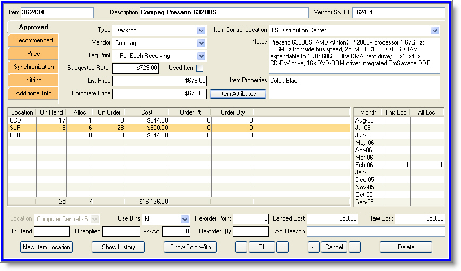Open the Type dropdown showing Desktop
This screenshot has height=271, width=461.
tap(201, 31)
